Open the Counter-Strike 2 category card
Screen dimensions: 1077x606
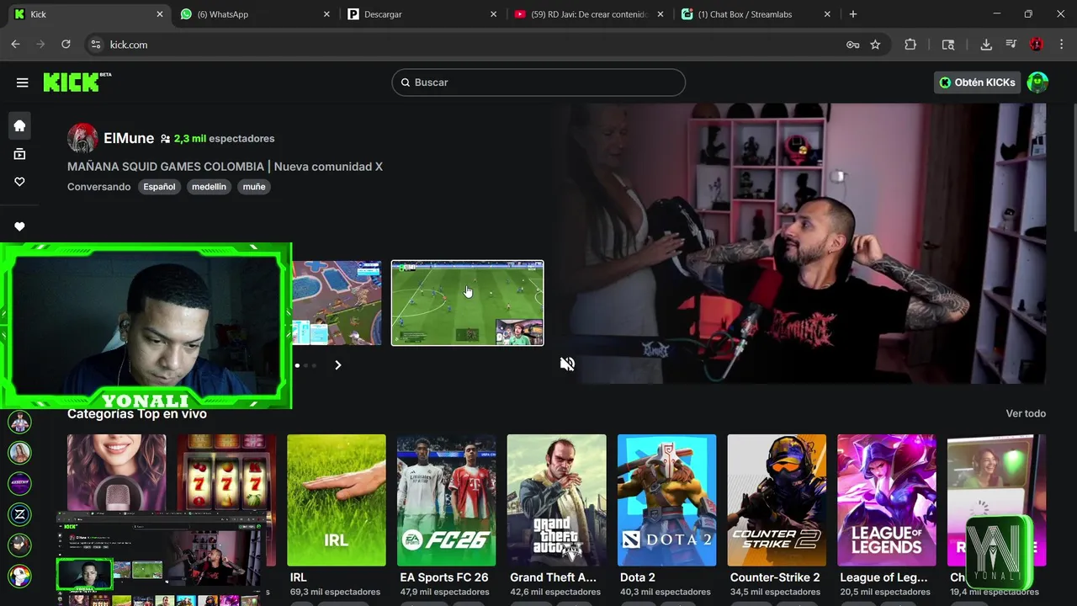click(777, 500)
